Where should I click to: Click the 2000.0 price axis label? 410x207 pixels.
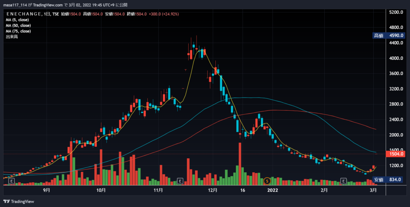396,135
